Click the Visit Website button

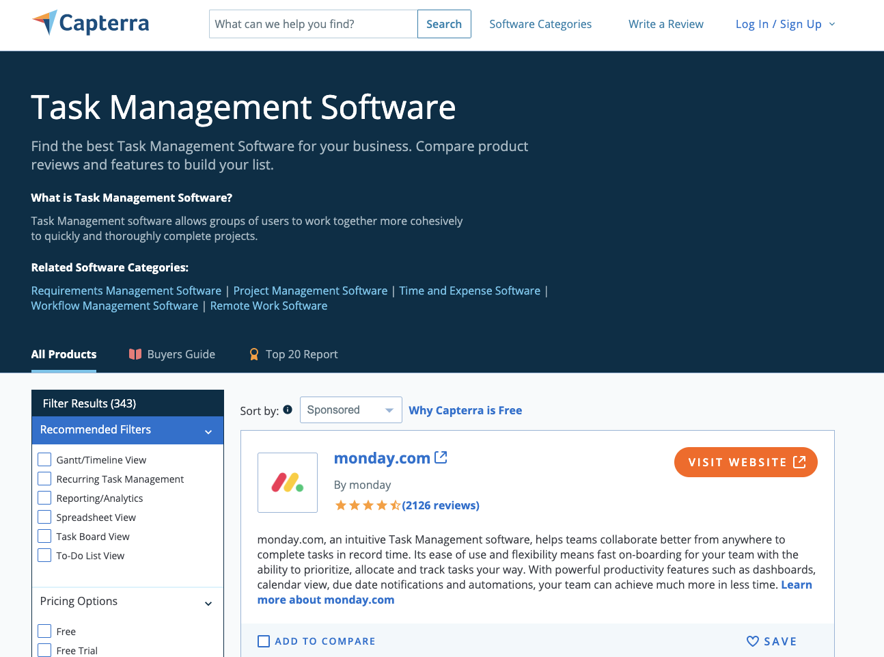tap(746, 462)
